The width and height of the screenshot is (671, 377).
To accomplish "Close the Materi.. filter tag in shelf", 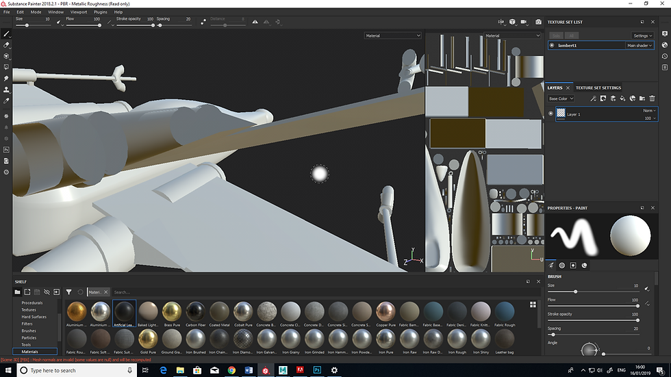I will point(105,292).
